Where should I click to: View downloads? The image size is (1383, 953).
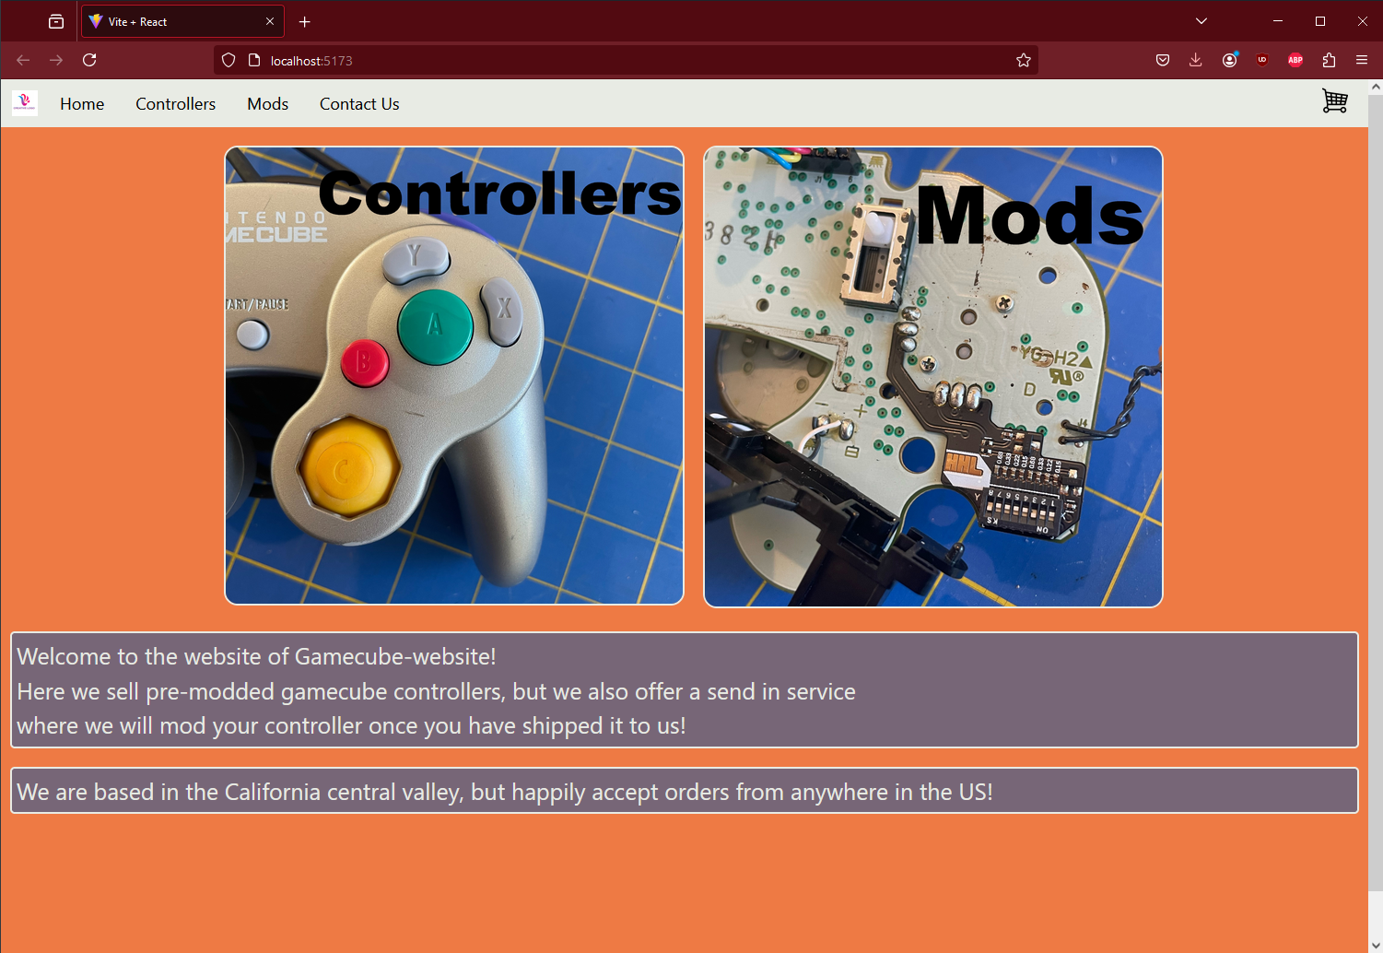point(1195,60)
